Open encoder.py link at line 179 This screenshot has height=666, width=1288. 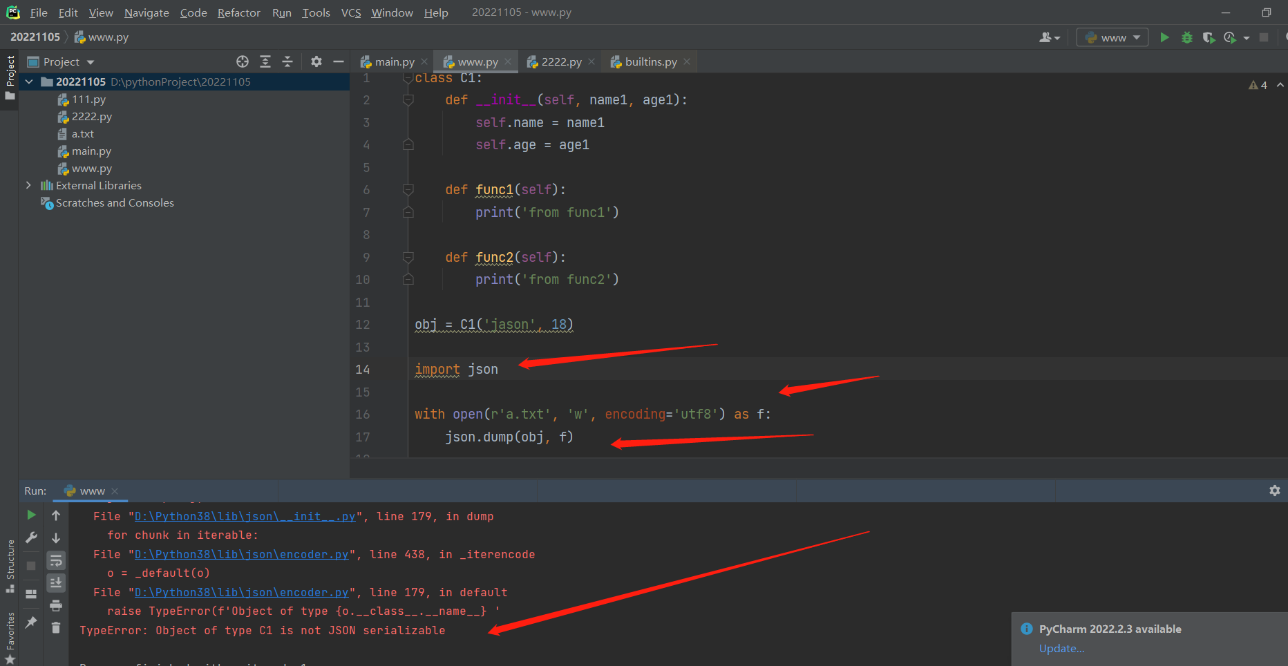[x=241, y=592]
